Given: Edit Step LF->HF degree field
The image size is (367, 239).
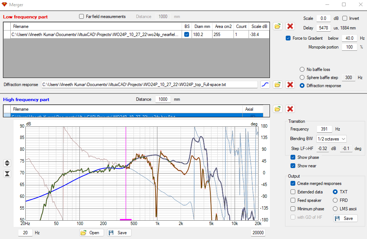Looking at the screenshot, I should pos(346,149).
